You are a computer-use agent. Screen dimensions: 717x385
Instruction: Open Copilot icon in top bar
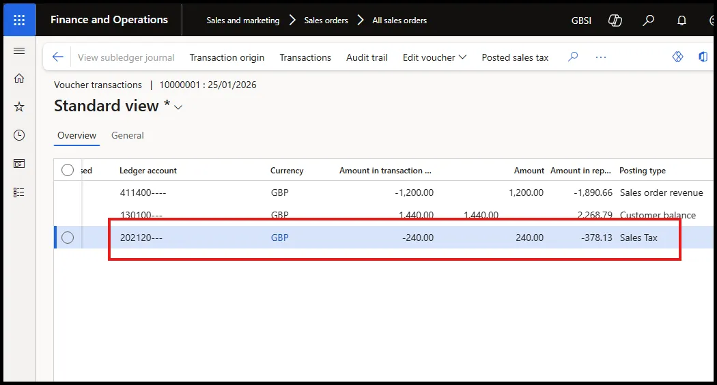(615, 20)
